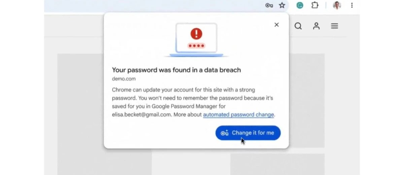Click the website account person icon
The height and width of the screenshot is (175, 404).
[x=316, y=26]
